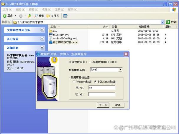
Task: Select the Windows验证 radio button
Action: [74, 82]
